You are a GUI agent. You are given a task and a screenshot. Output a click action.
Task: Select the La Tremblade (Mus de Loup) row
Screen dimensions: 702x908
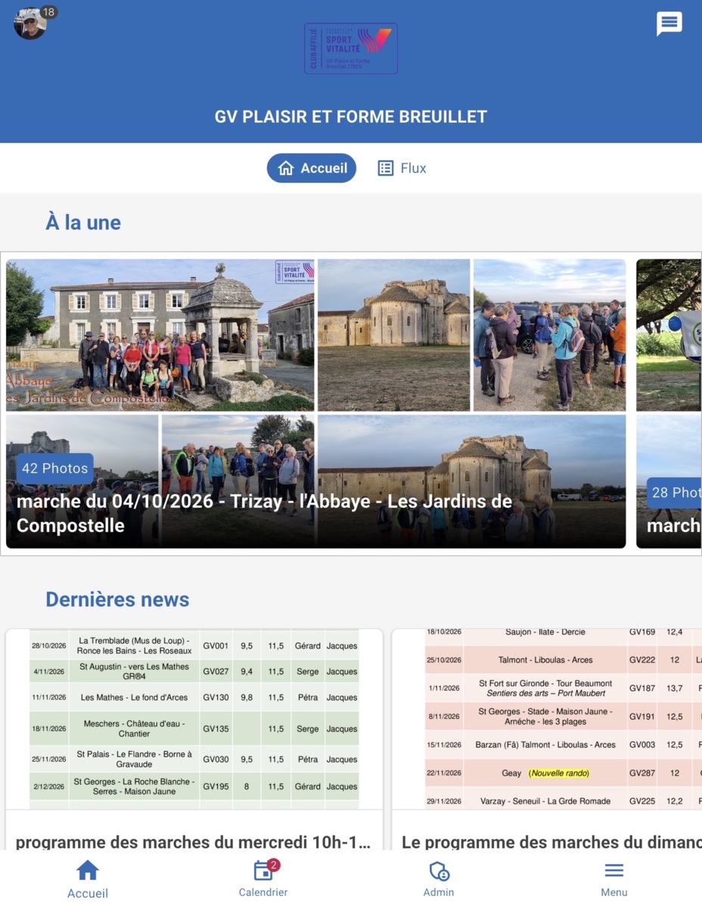pyautogui.click(x=194, y=645)
